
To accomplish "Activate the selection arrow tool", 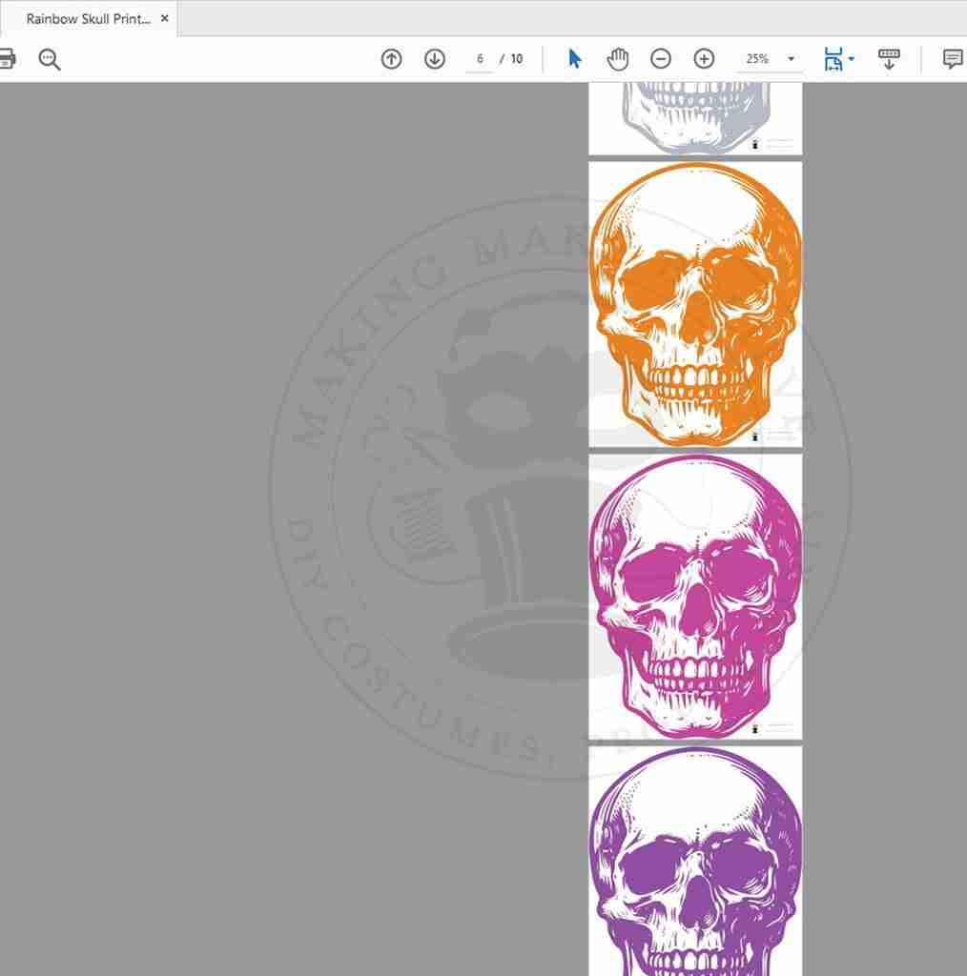I will click(x=574, y=59).
